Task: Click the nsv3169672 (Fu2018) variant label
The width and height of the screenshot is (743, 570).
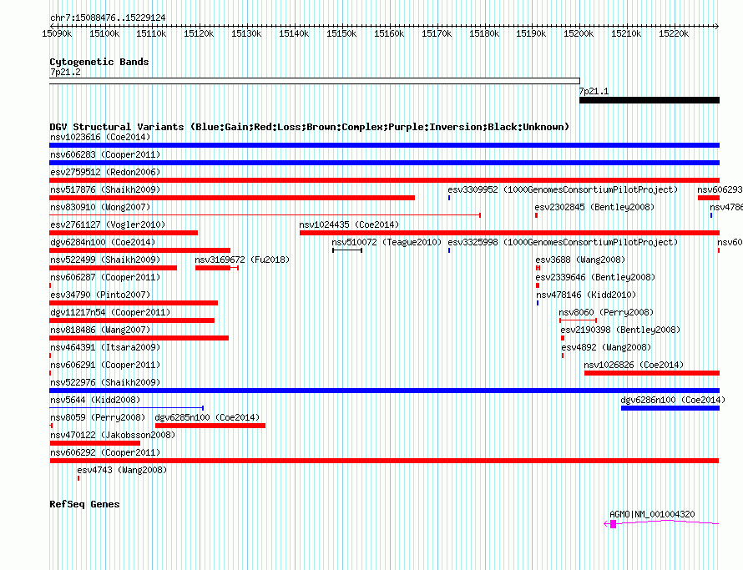Action: (x=242, y=260)
